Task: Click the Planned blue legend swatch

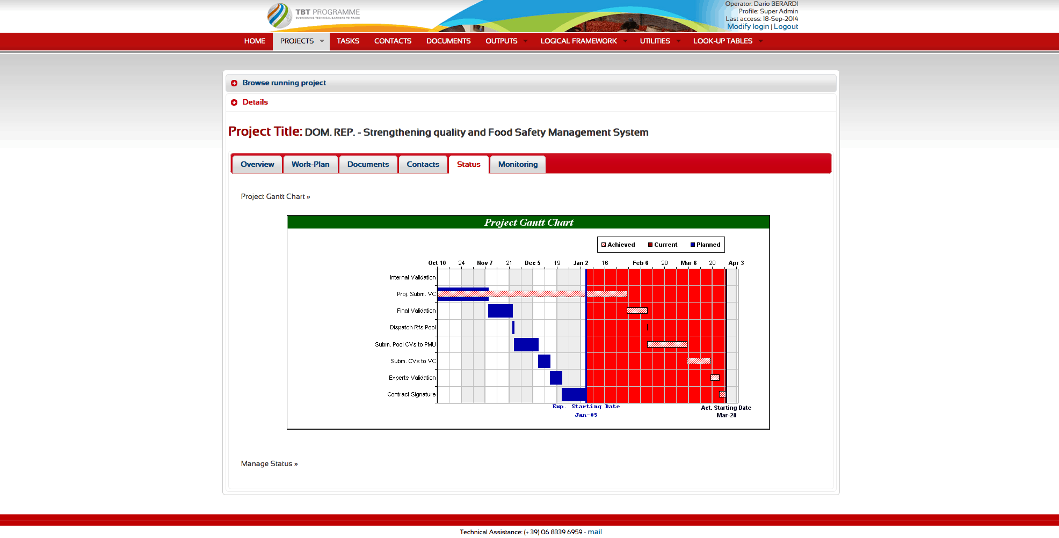Action: click(x=693, y=245)
